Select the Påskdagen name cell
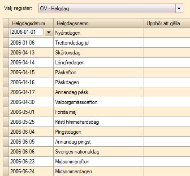 pos(98,82)
